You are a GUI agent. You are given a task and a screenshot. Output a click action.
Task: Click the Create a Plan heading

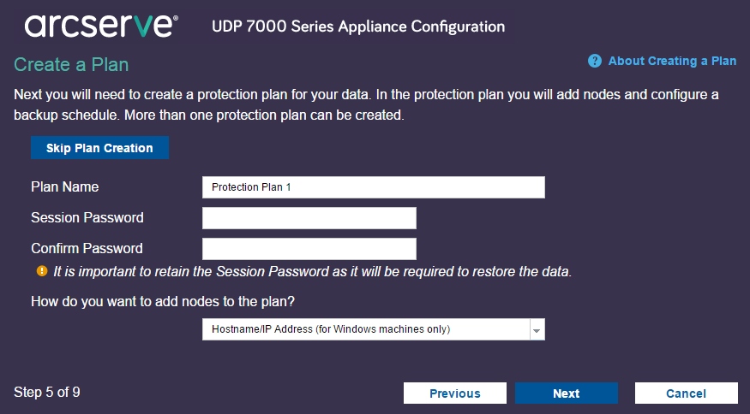click(71, 64)
